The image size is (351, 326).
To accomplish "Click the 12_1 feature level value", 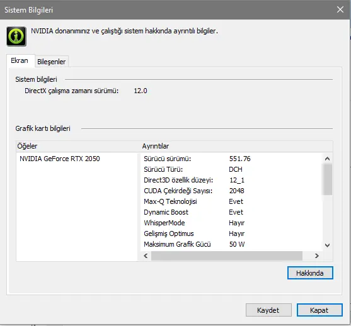I will (x=237, y=180).
